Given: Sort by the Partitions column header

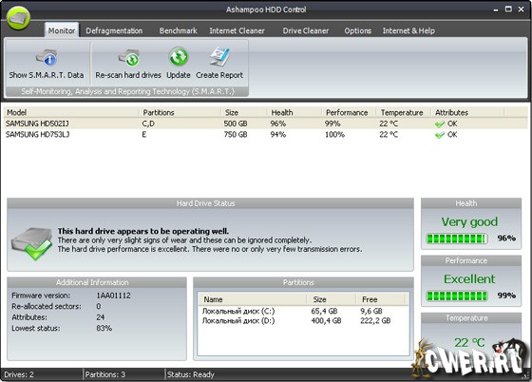Looking at the screenshot, I should point(180,112).
